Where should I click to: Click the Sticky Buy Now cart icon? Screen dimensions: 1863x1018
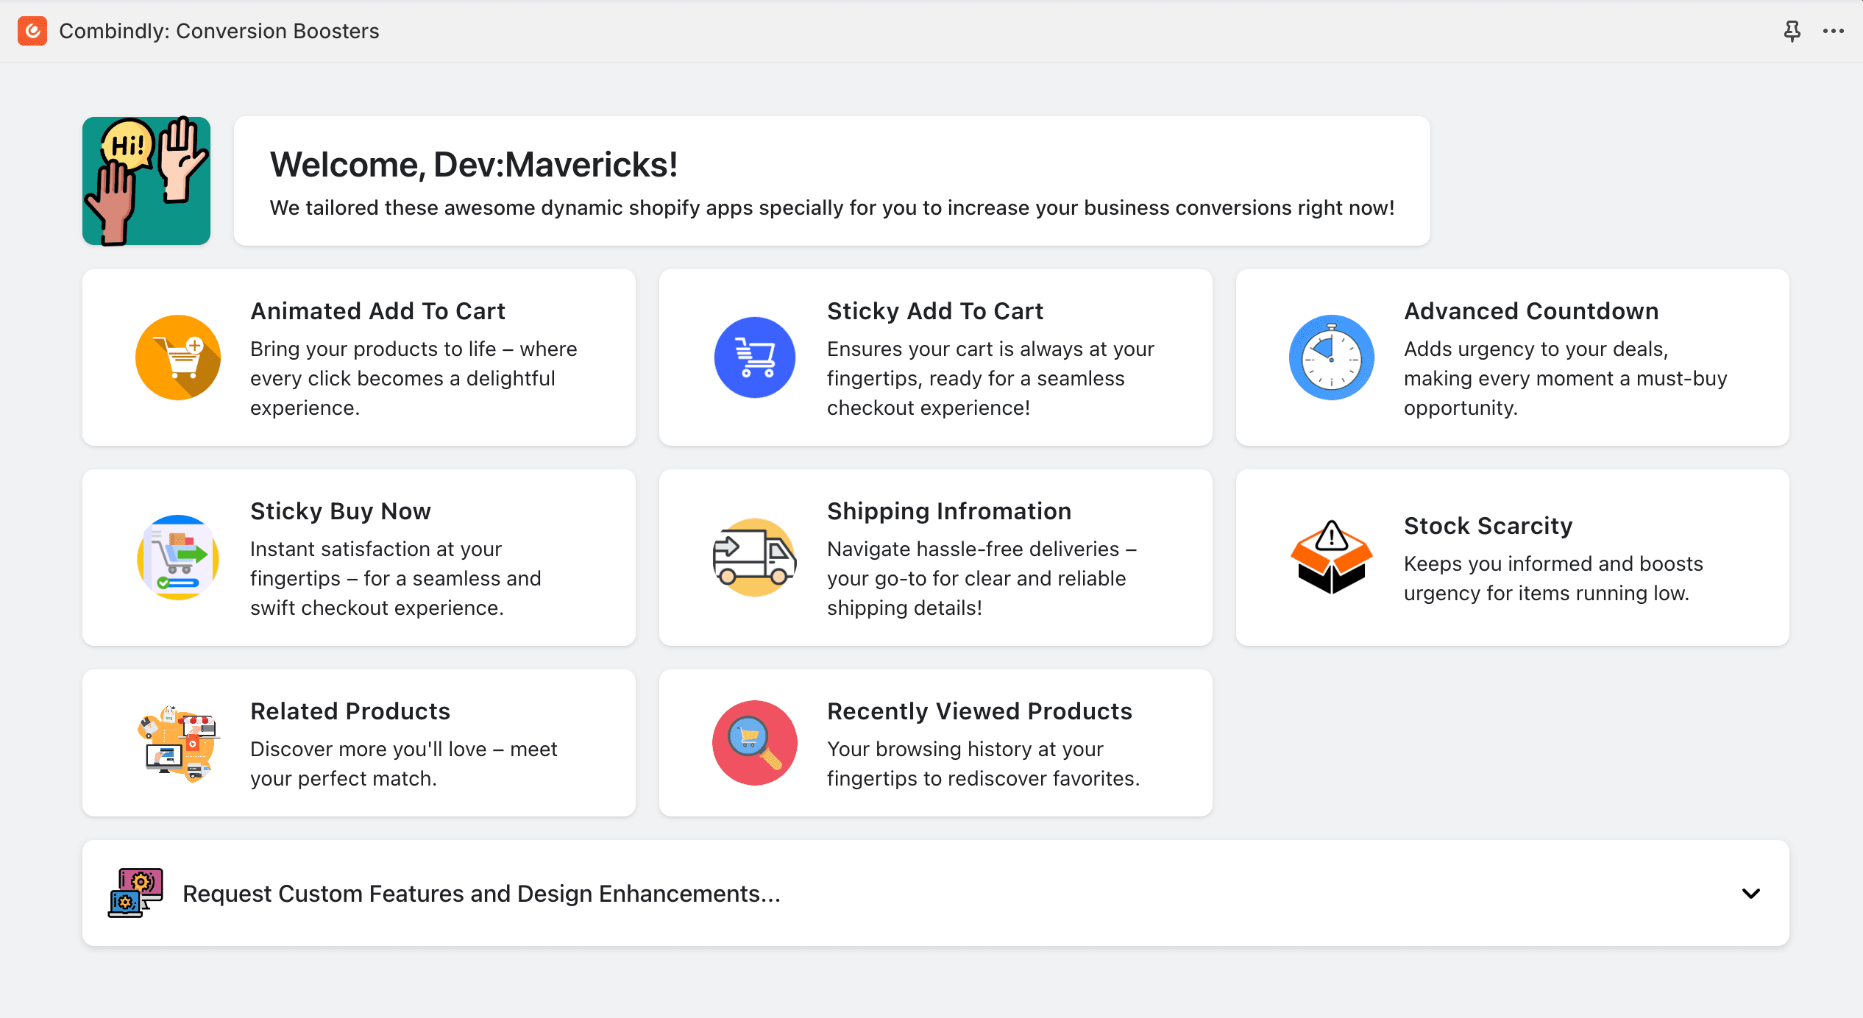(x=178, y=558)
